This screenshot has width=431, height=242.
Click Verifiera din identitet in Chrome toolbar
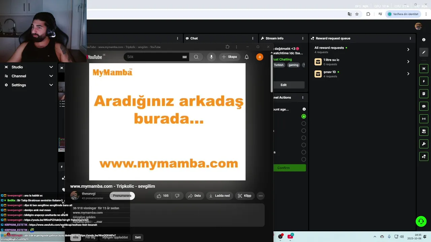tap(403, 14)
